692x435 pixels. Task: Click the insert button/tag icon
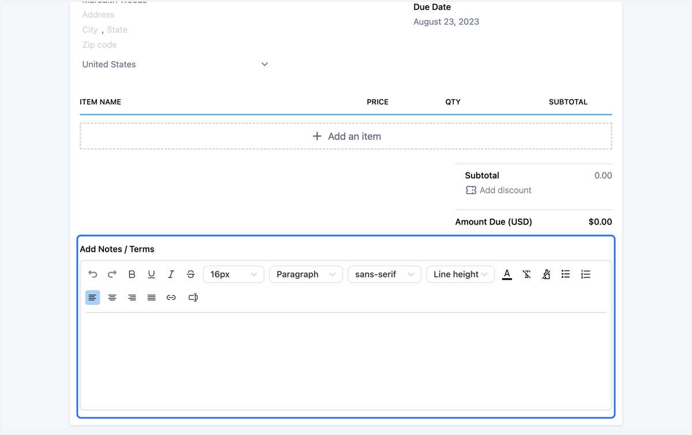[x=193, y=297]
